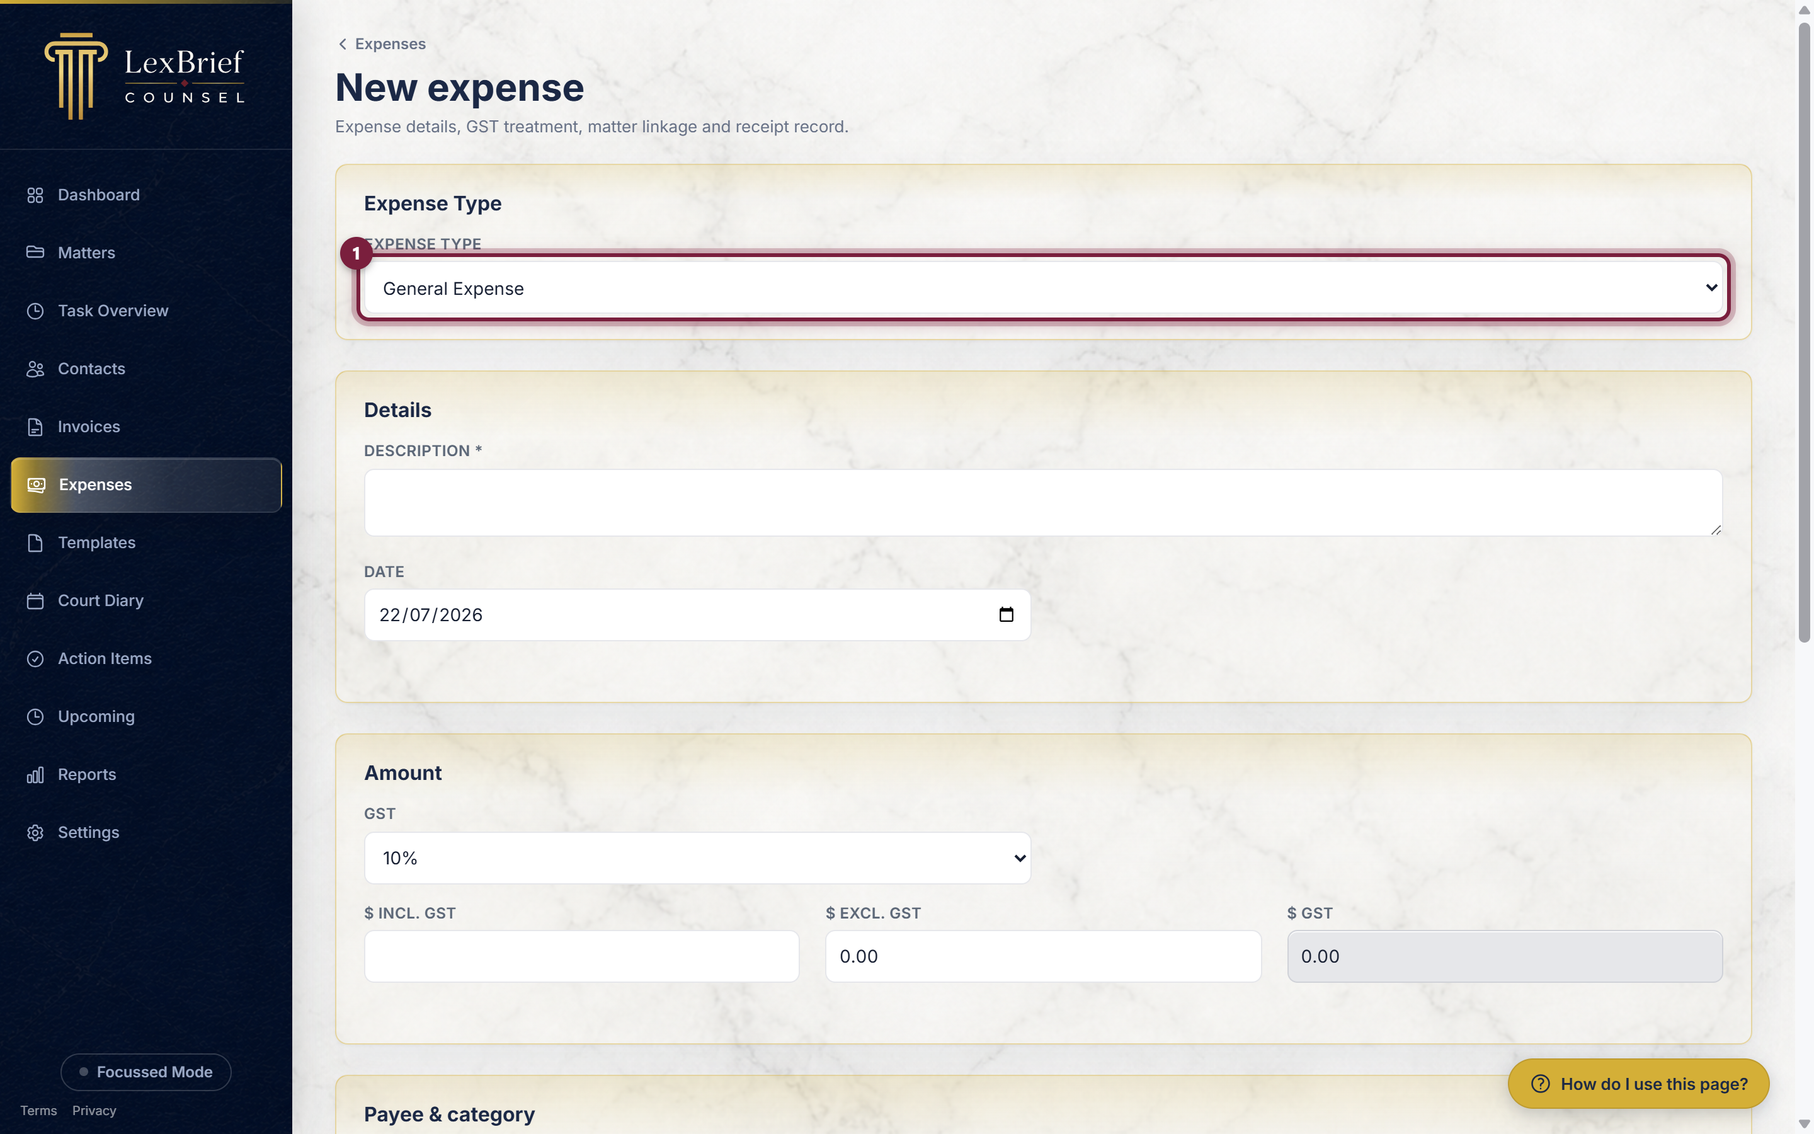Screen dimensions: 1814x1134
Task: Click the question mark help icon
Action: [x=1541, y=1084]
